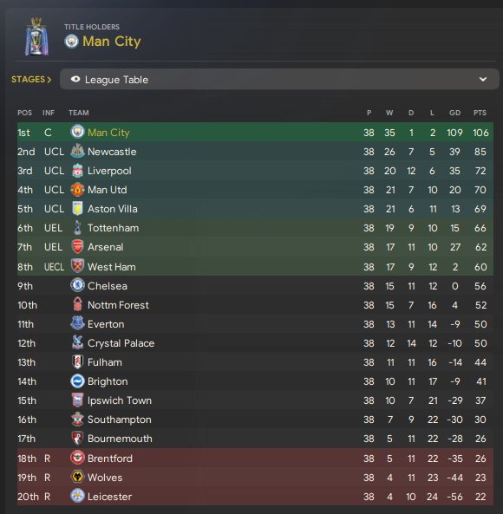Click the Liverpool crest icon
The image size is (503, 514).
(x=77, y=171)
